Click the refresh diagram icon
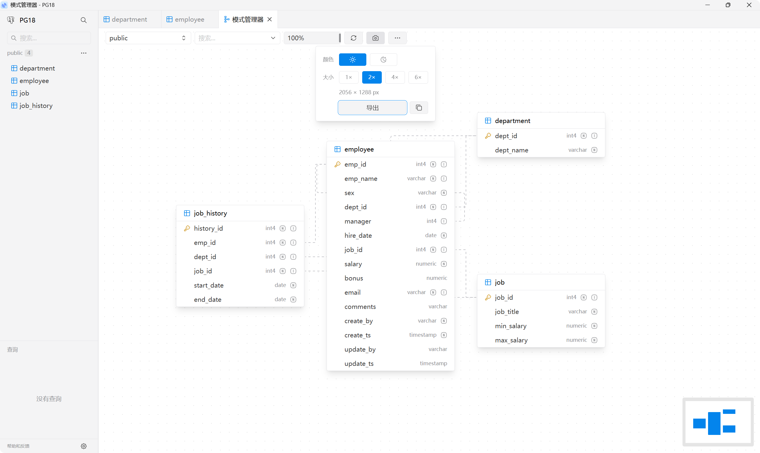 click(x=353, y=38)
